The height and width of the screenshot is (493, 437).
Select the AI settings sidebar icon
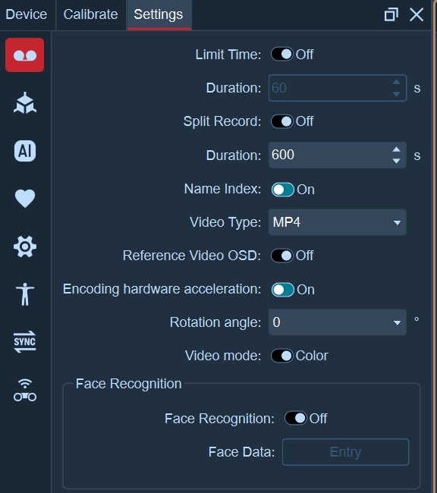[25, 151]
